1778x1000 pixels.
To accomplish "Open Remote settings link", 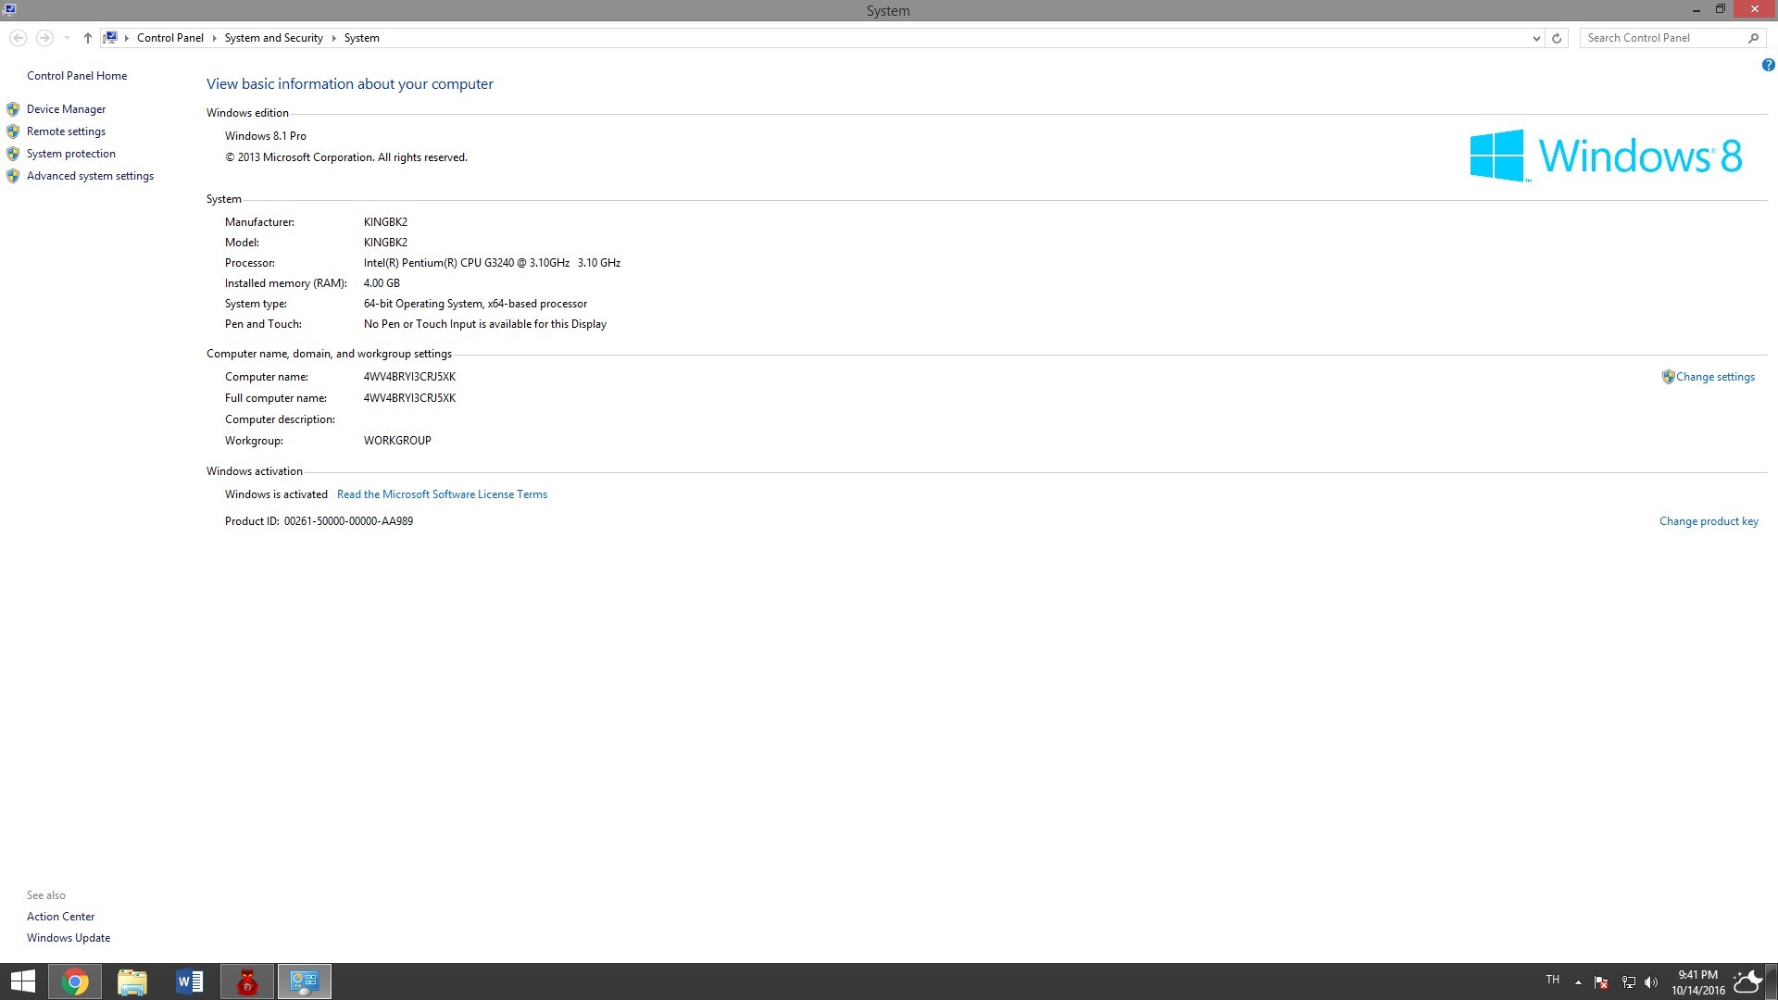I will pyautogui.click(x=66, y=131).
